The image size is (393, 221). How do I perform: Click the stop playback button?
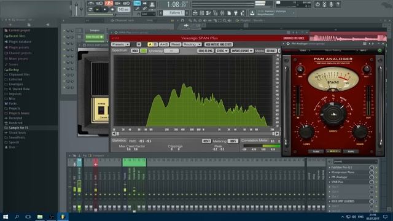coord(104,10)
